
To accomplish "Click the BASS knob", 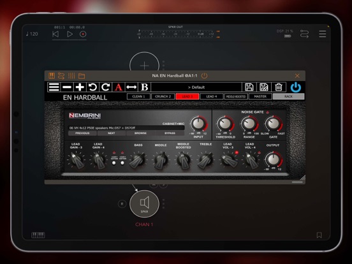I will pos(138,160).
